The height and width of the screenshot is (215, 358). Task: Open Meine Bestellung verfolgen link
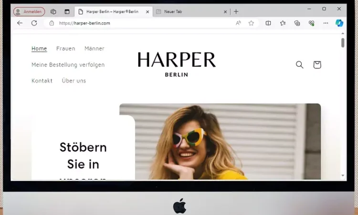tap(68, 64)
